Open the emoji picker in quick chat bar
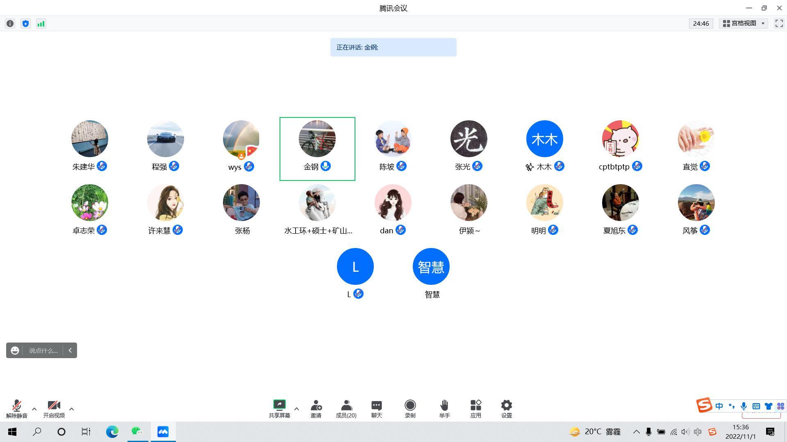The image size is (787, 442). (x=15, y=351)
